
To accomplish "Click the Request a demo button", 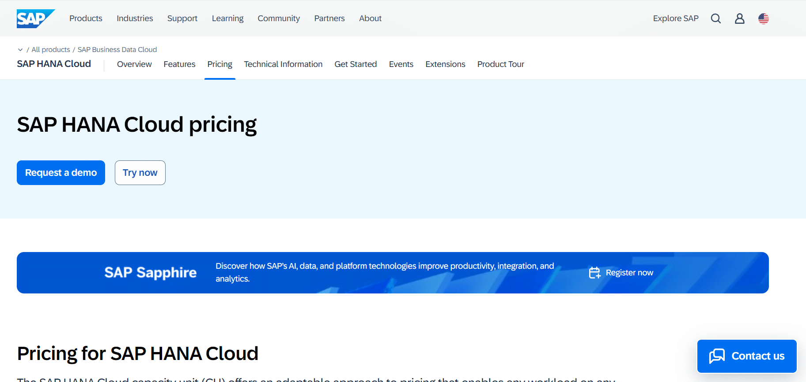I will 61,173.
